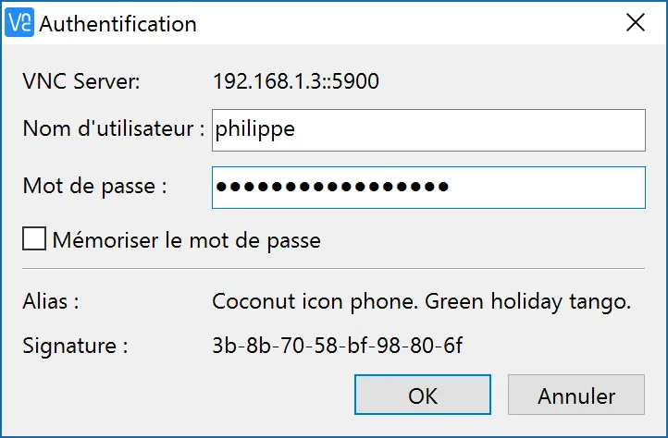Click the 'VNC Server:' label
Screen dimensions: 668x438
click(x=80, y=81)
